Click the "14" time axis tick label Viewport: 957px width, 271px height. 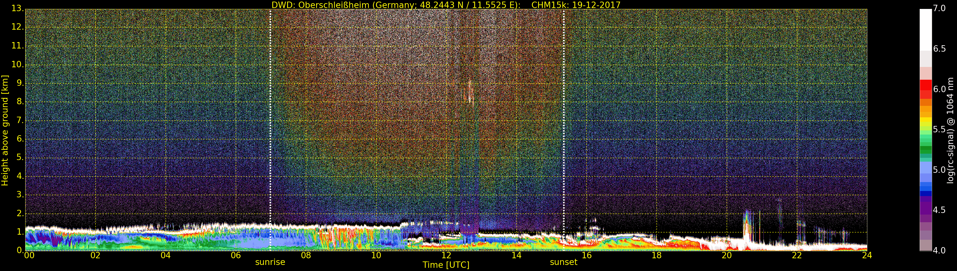516,255
